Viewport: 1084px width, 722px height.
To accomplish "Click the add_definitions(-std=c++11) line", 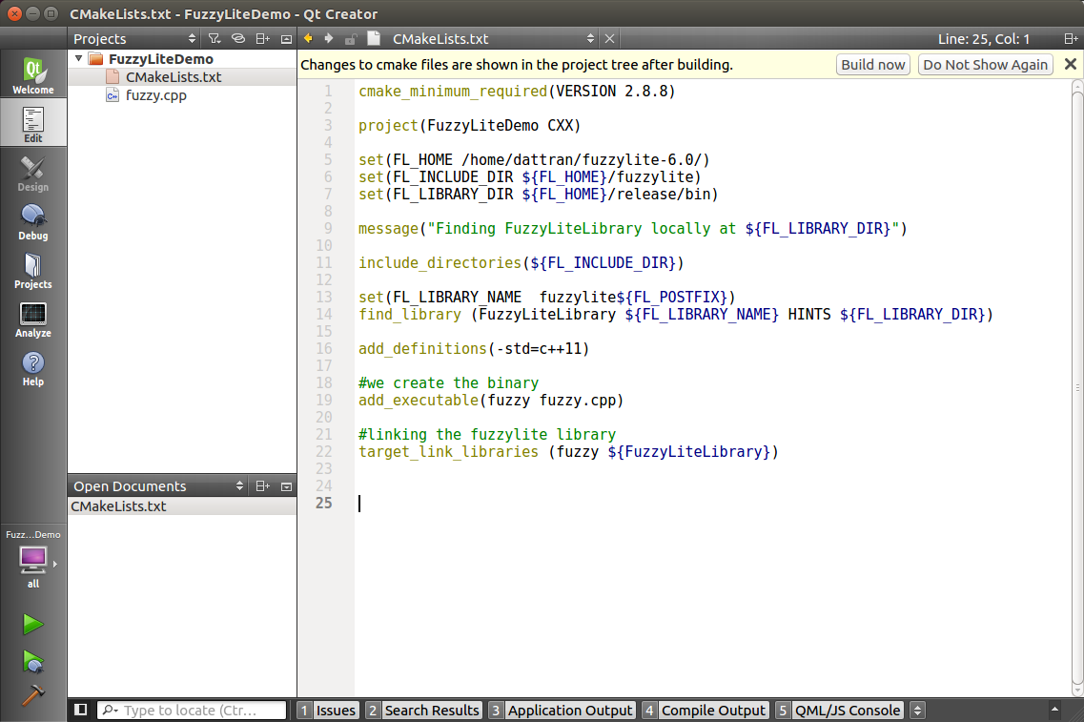I will click(474, 348).
